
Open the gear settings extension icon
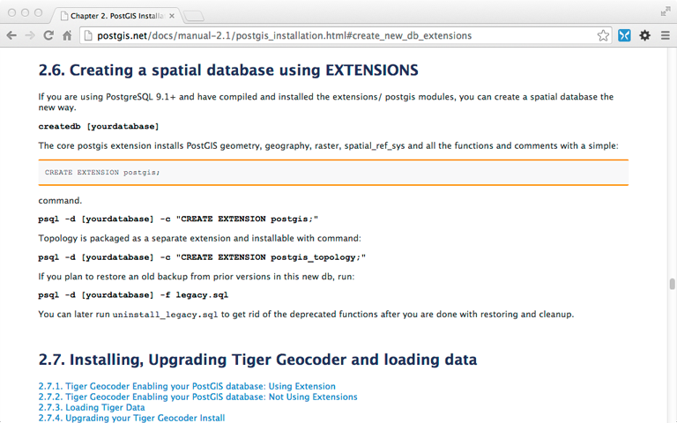[x=644, y=35]
